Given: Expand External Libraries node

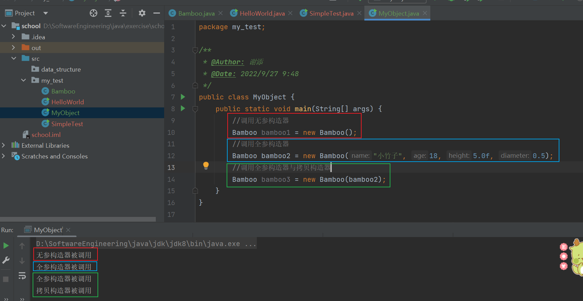Looking at the screenshot, I should (x=3, y=145).
